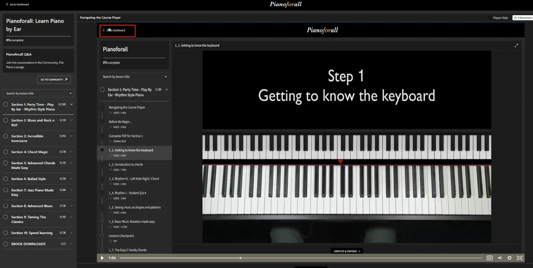This screenshot has width=533, height=268.
Task: Click the Pianoforall: Learn Piano by Ear title
Action: [x=35, y=25]
